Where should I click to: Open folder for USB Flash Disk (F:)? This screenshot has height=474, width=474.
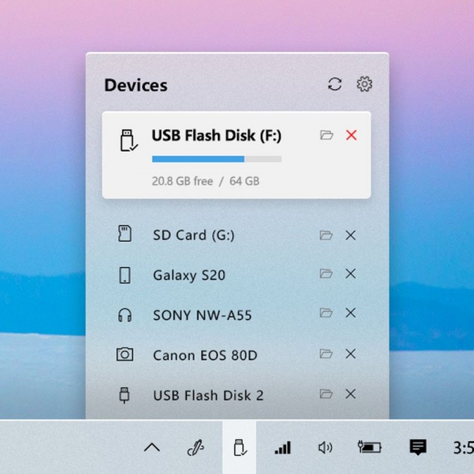pyautogui.click(x=326, y=135)
